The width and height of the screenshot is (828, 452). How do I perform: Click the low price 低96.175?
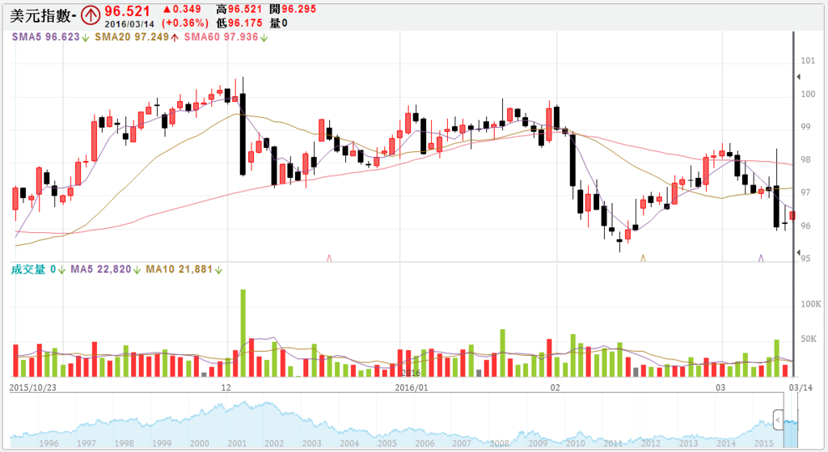click(x=239, y=23)
